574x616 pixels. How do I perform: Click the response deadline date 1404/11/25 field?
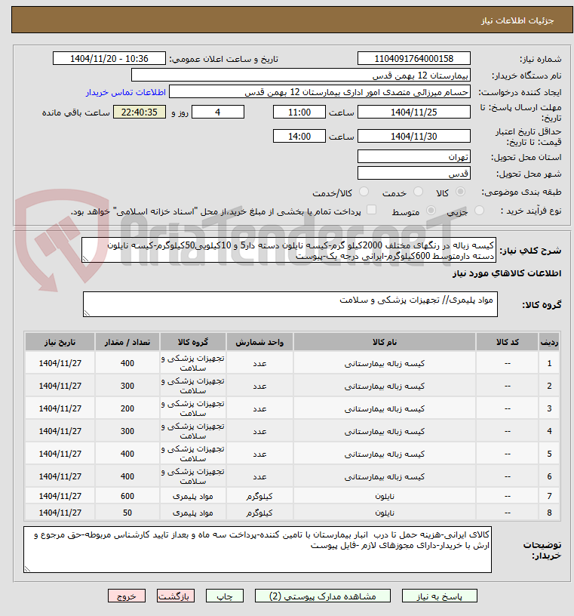click(x=414, y=112)
